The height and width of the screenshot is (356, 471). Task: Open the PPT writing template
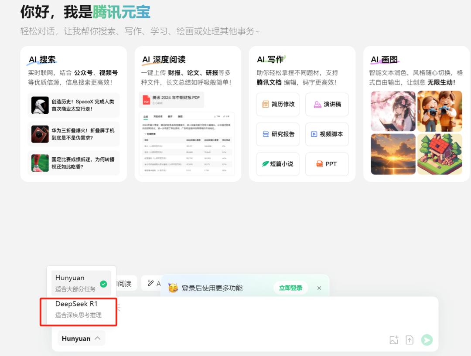click(327, 164)
